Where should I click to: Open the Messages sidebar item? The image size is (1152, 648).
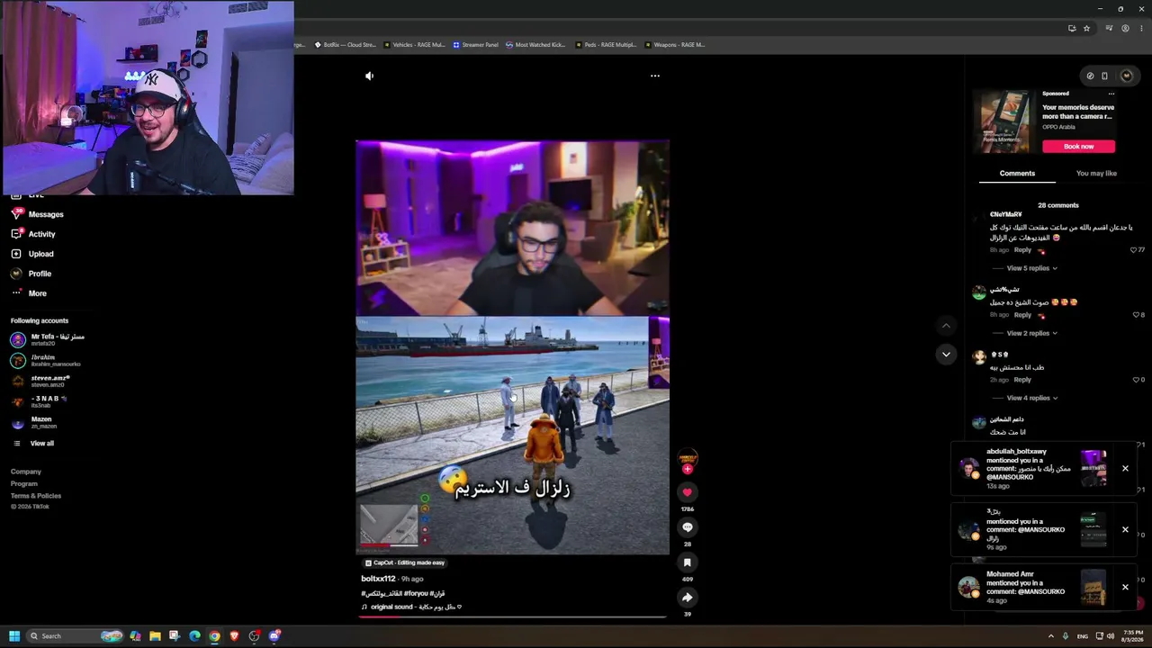pyautogui.click(x=38, y=214)
